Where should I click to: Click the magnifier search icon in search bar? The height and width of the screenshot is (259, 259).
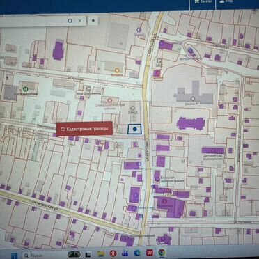70,21
